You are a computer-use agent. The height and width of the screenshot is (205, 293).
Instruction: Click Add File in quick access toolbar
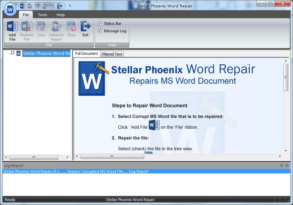pos(22,6)
